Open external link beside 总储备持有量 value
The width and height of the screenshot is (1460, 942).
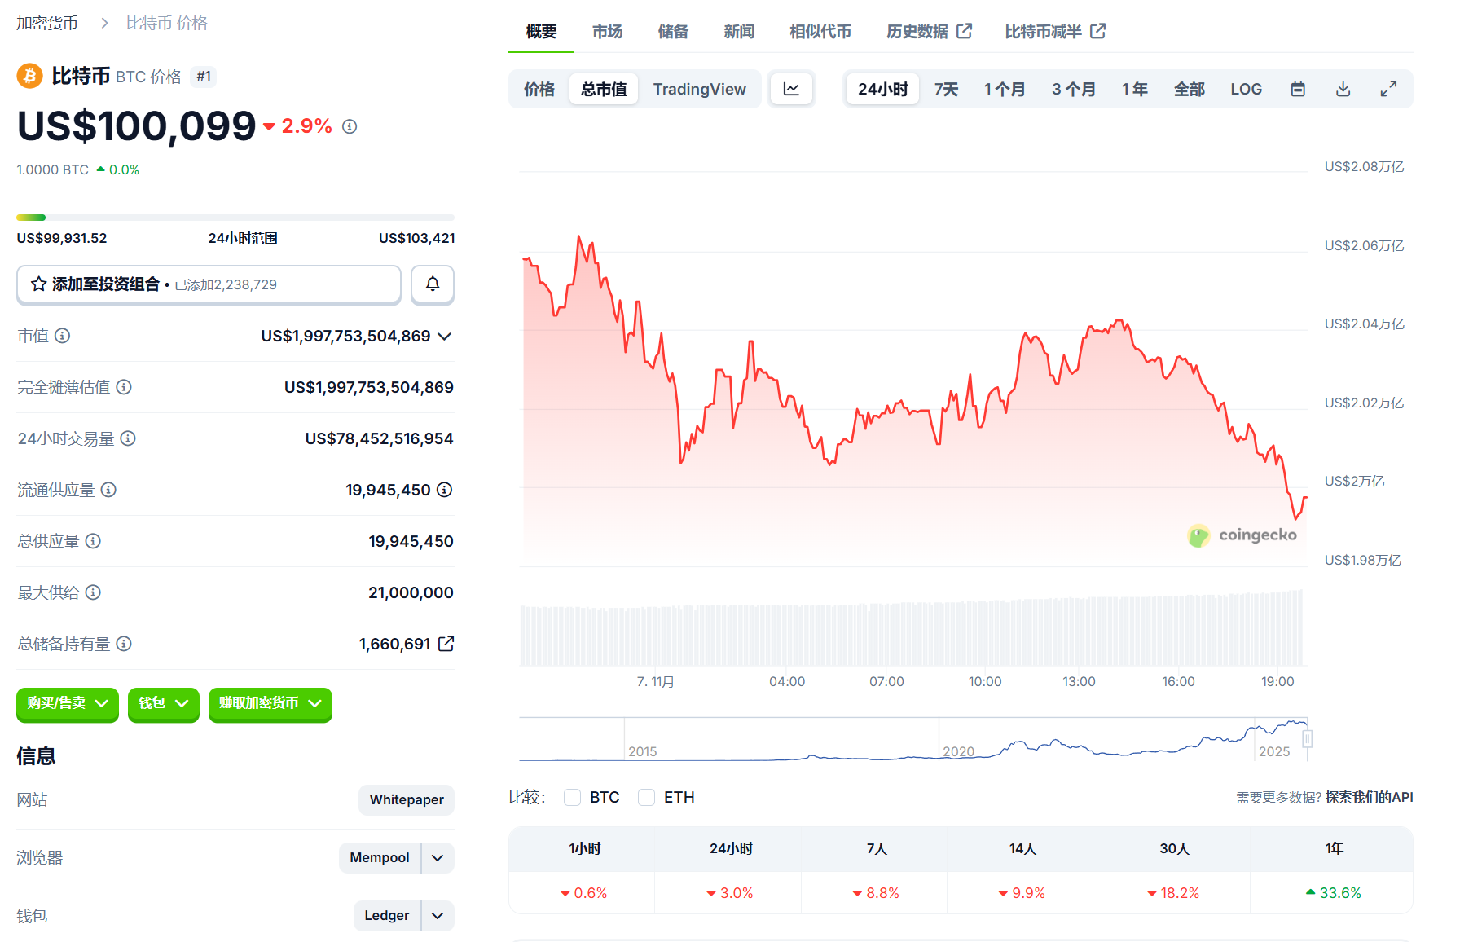446,644
